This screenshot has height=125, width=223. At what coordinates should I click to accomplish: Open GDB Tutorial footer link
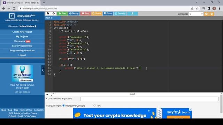(15, 113)
